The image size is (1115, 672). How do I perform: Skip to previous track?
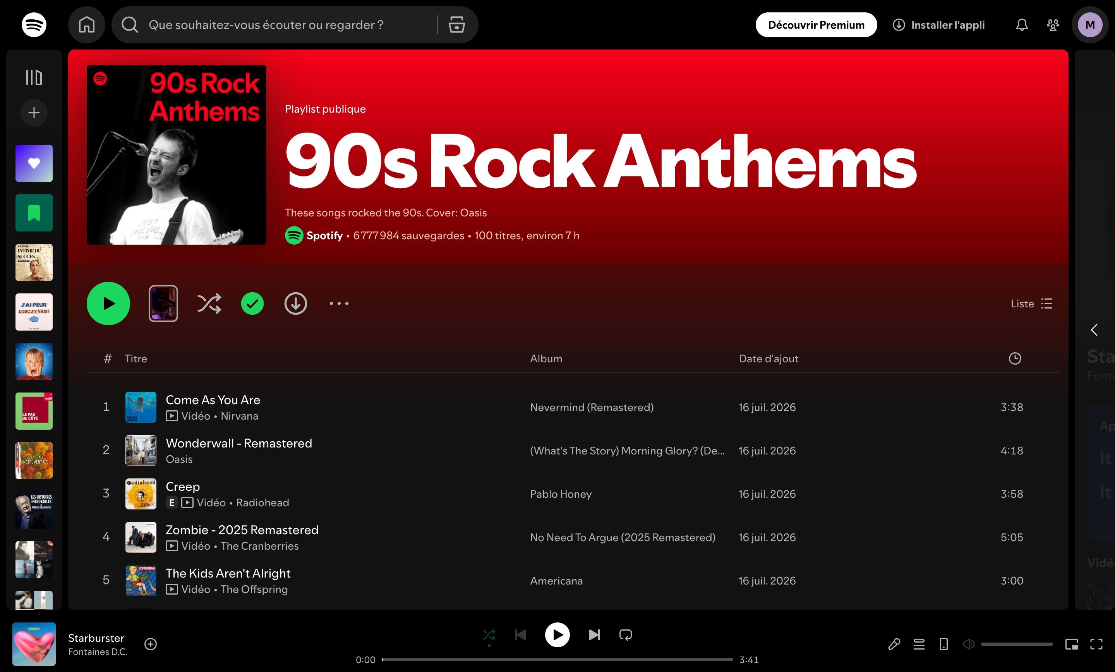point(520,635)
